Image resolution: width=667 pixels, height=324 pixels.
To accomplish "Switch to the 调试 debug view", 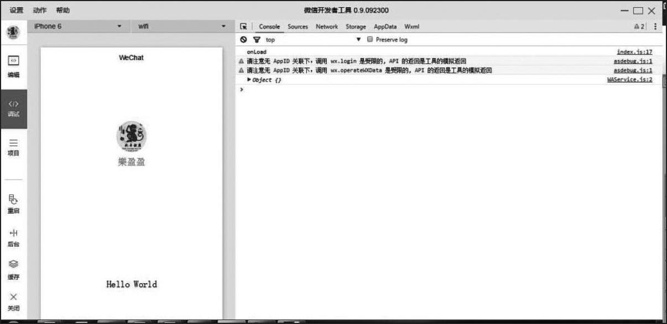I will tap(14, 109).
